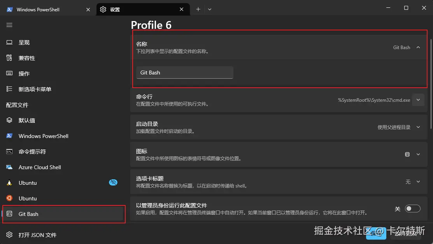Select the Windows PowerShell profile icon

click(9, 136)
